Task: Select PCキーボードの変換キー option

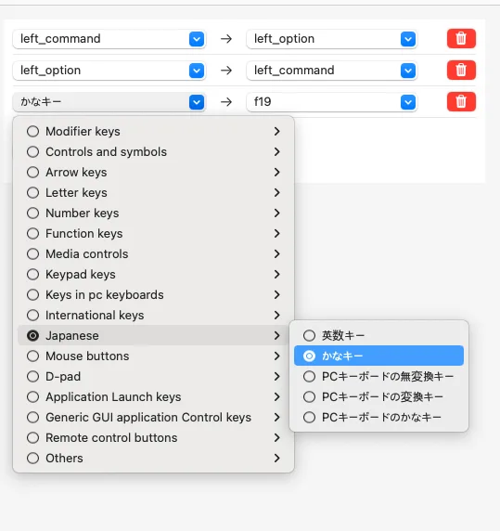Action: pos(378,396)
